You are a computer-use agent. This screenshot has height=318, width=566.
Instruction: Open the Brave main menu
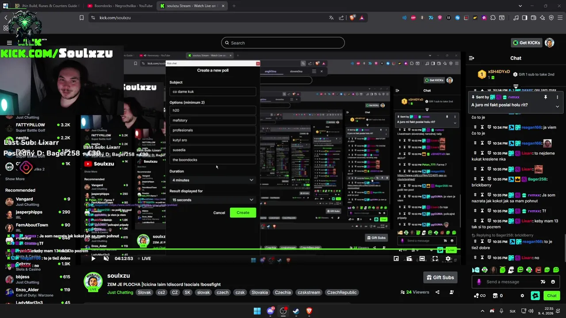point(560,18)
